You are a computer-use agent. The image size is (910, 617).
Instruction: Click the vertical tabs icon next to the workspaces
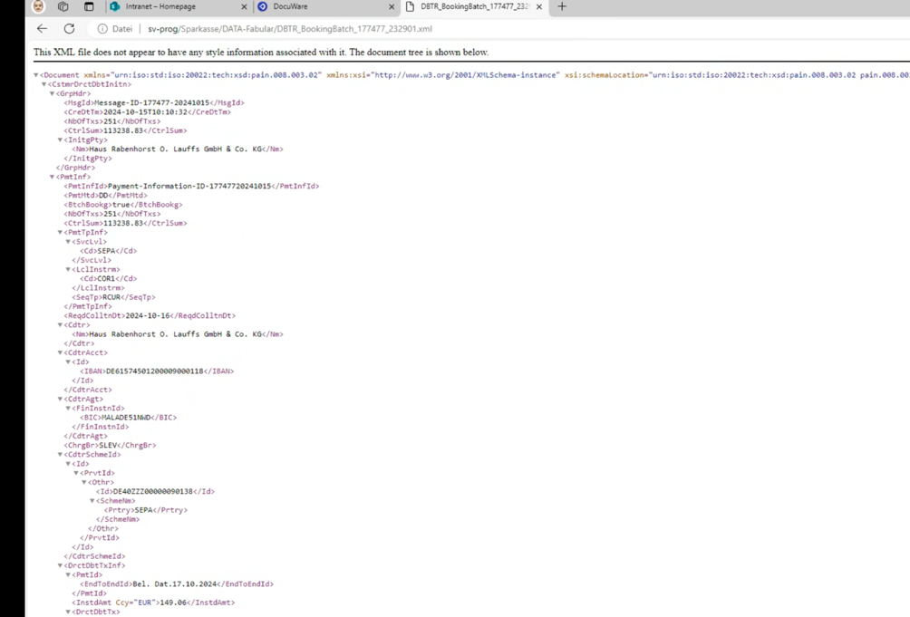[x=88, y=6]
